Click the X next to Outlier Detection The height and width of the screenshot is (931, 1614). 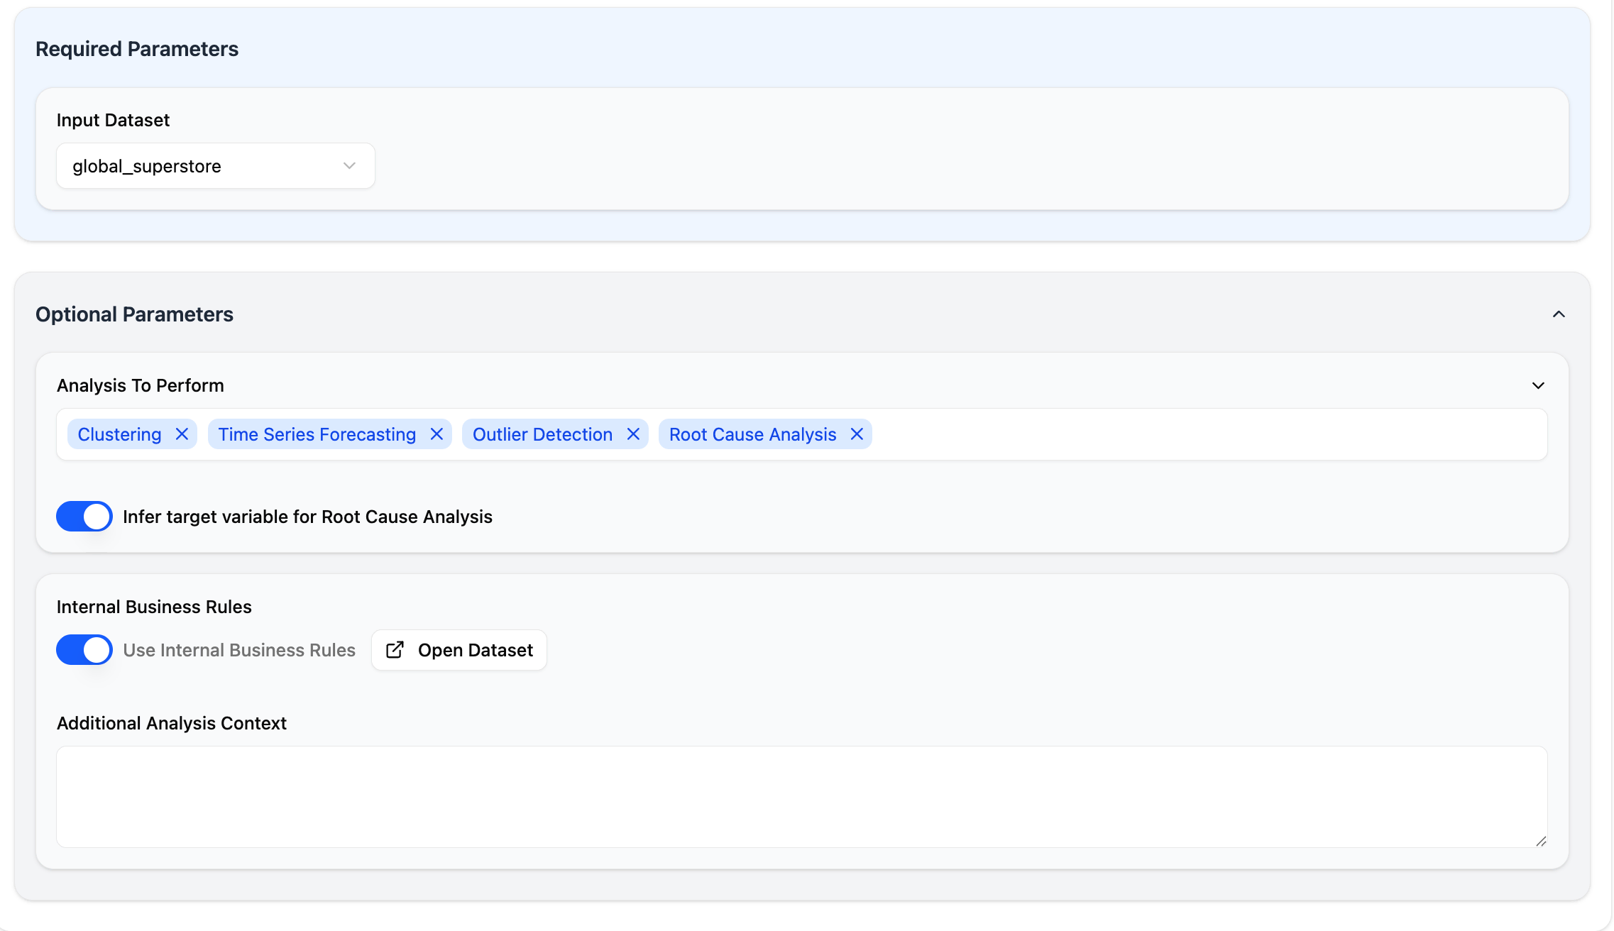click(634, 434)
